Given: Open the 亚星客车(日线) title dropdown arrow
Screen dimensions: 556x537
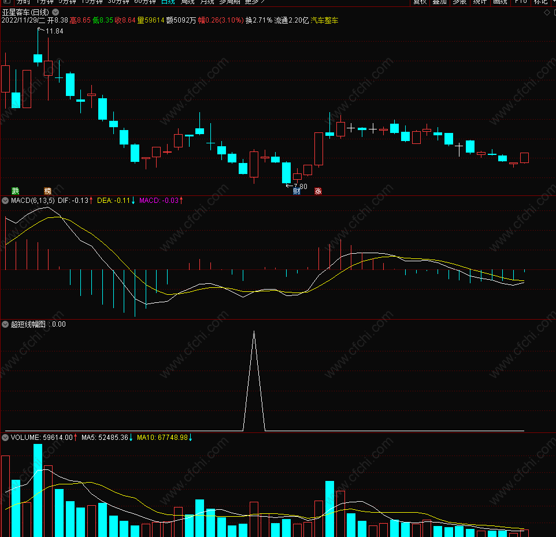Looking at the screenshot, I should click(55, 12).
